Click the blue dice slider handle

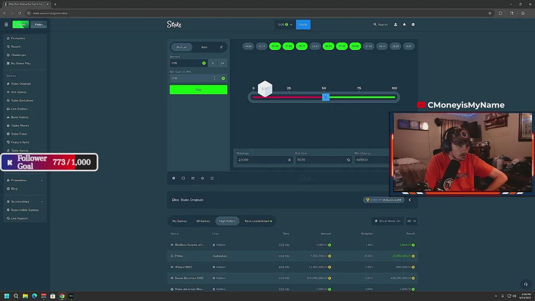pos(326,97)
